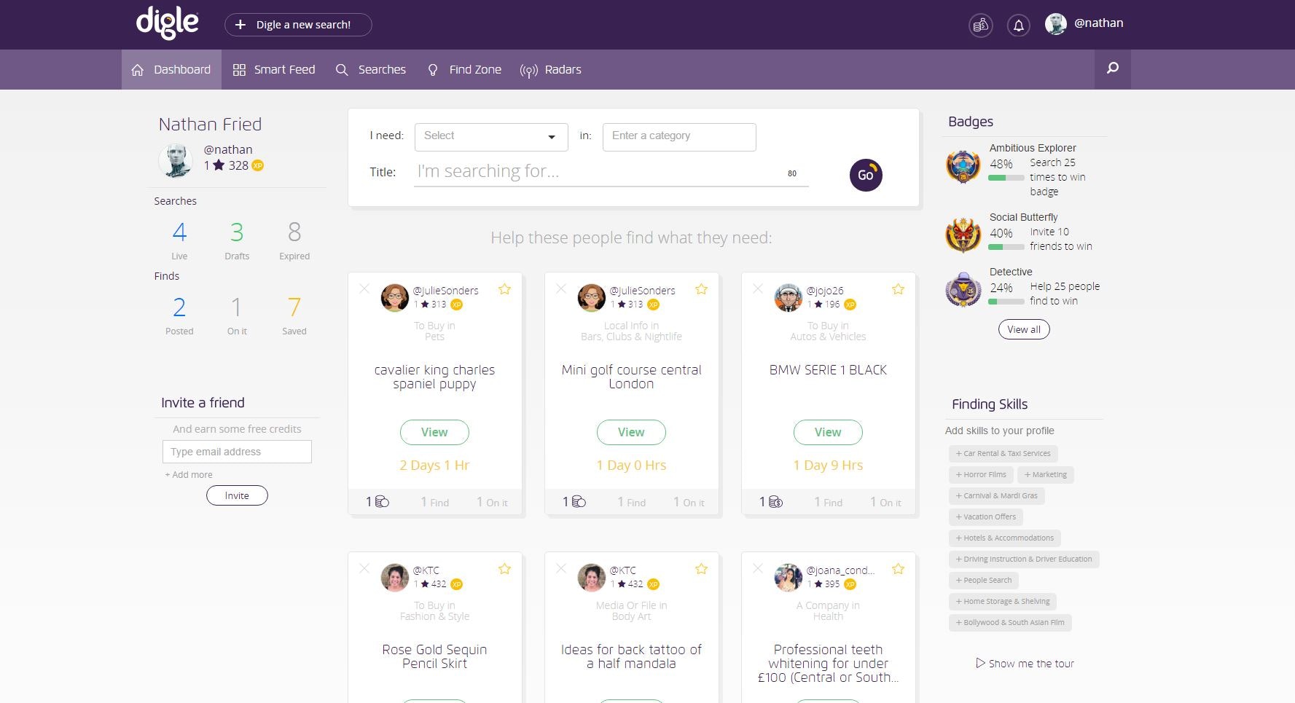Click the Invite button
Image resolution: width=1295 pixels, height=703 pixels.
coord(237,495)
